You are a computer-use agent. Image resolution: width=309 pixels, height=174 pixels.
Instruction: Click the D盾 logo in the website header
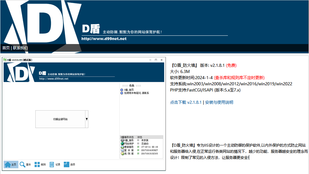(43, 26)
